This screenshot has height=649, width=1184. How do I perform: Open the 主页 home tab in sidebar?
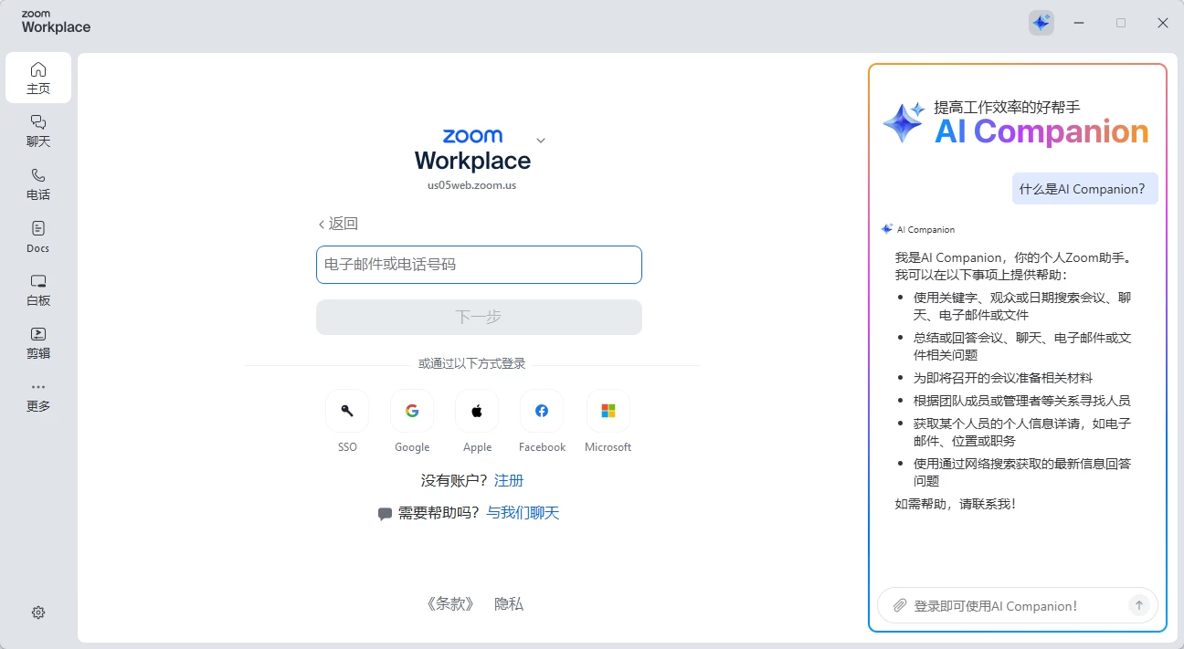[x=38, y=79]
